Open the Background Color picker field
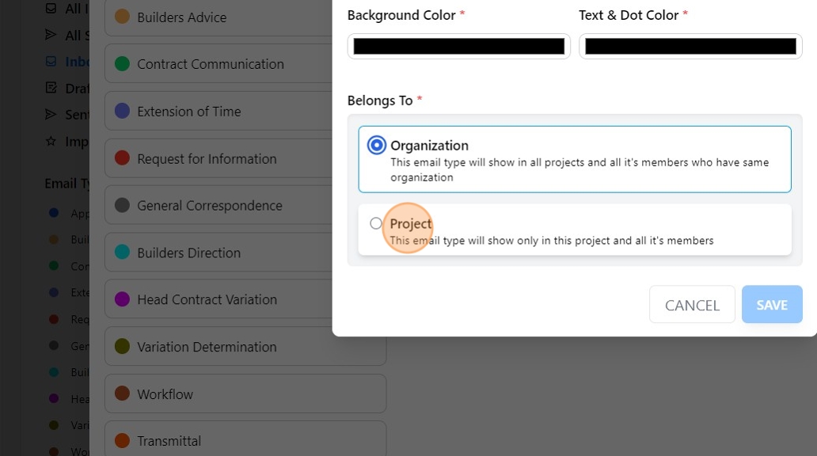The width and height of the screenshot is (817, 456). point(458,47)
